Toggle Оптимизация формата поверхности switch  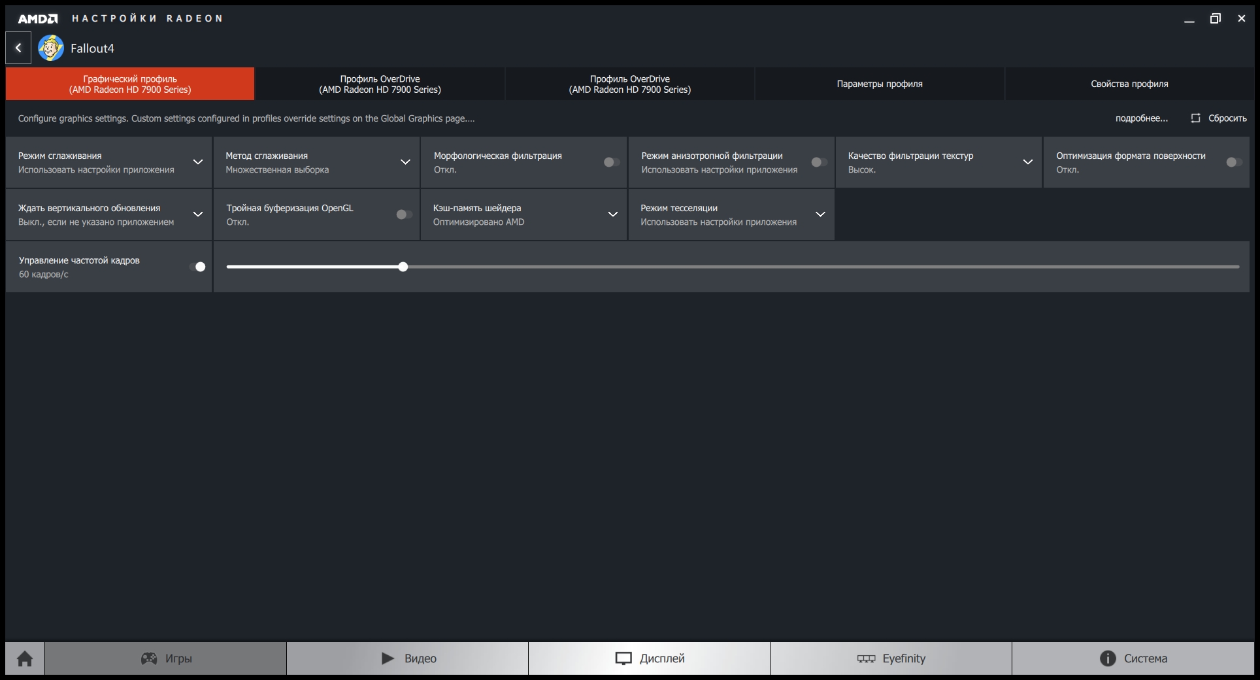[1234, 162]
